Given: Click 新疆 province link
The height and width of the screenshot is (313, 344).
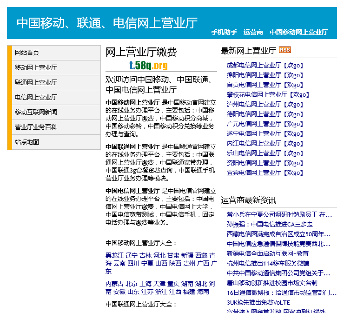Looking at the screenshot, I should pyautogui.click(x=187, y=255).
